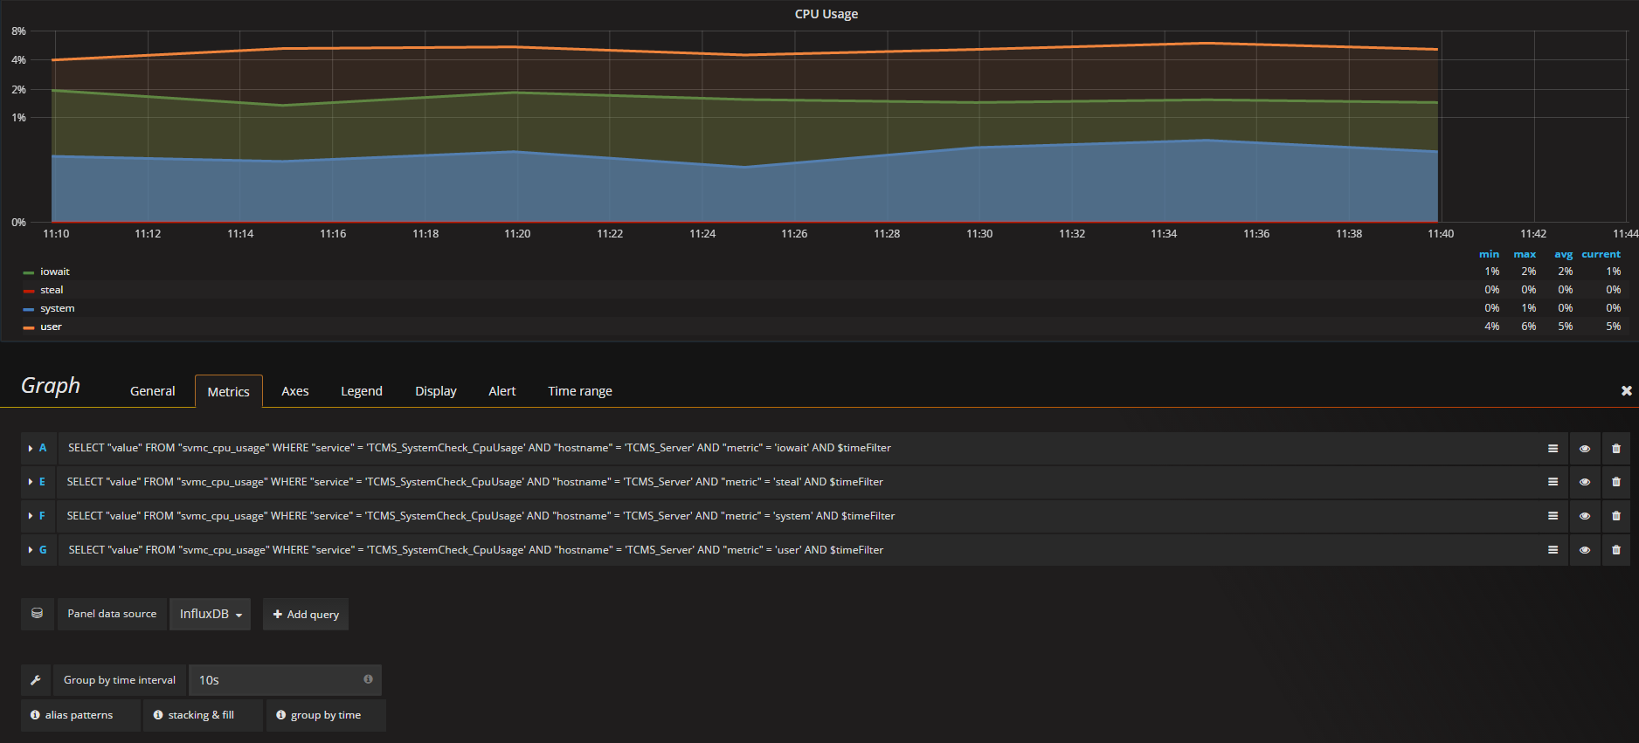The width and height of the screenshot is (1639, 743).
Task: Go to the Display tab
Action: tap(436, 391)
